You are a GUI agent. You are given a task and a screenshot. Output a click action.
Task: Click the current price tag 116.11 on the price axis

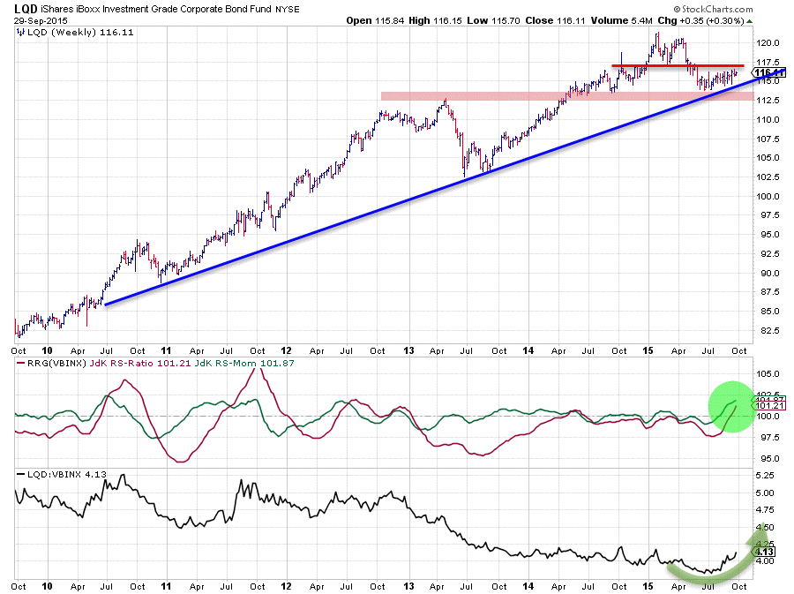769,73
